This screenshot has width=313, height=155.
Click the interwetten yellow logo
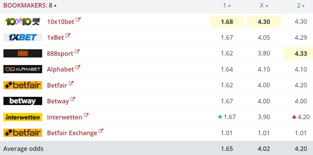point(23,117)
